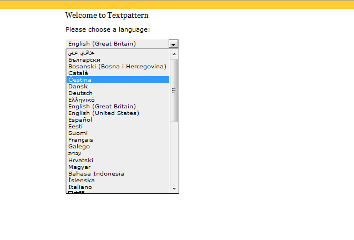The width and height of the screenshot is (354, 240).
Task: Pick English (United States)
Action: [x=118, y=113]
